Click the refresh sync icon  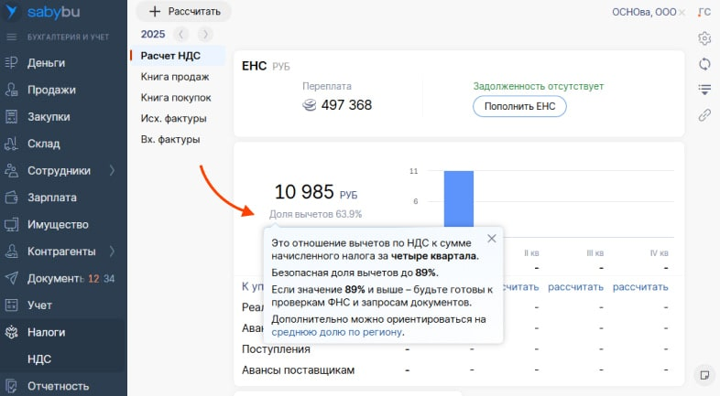click(x=704, y=64)
